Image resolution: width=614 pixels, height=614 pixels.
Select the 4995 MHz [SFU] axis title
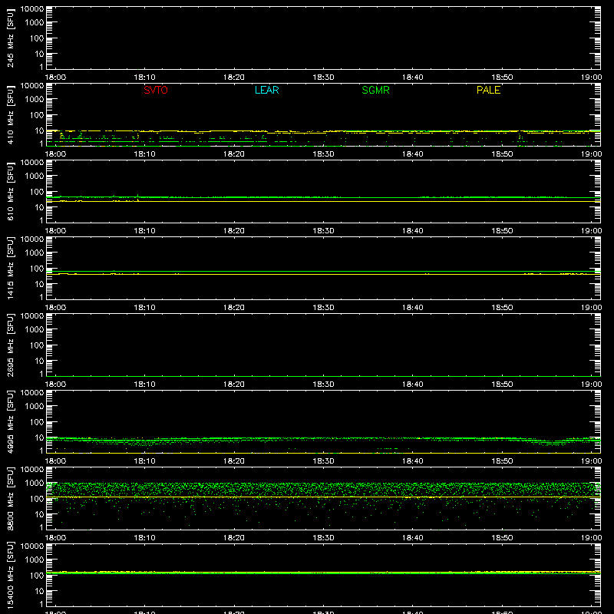click(x=10, y=422)
